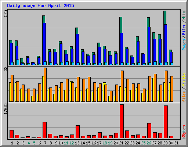
Task: Click day label "15" on the x-axis
Action: pyautogui.click(x=88, y=143)
